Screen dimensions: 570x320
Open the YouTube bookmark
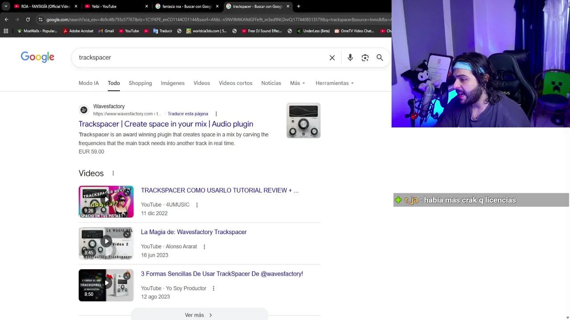[129, 31]
